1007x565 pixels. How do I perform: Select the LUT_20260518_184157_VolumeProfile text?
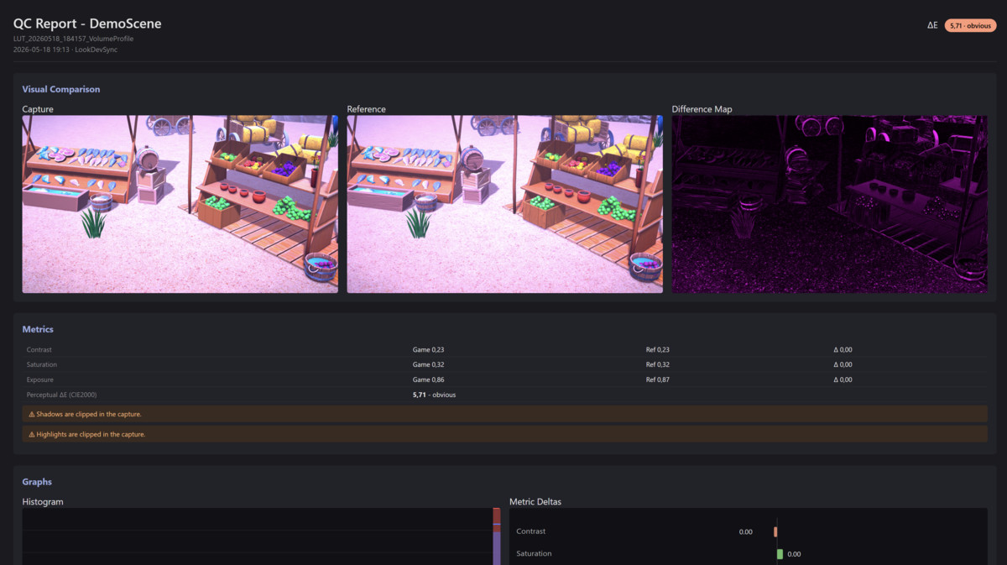click(x=74, y=39)
